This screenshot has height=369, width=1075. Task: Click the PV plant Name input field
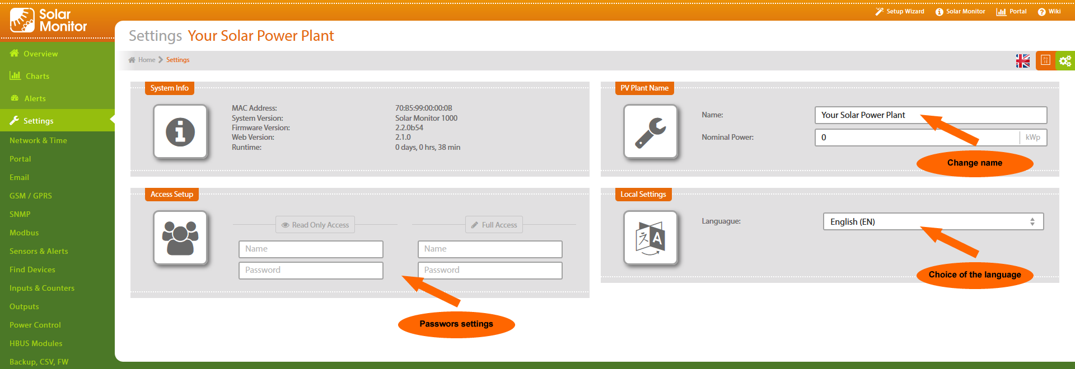[x=930, y=115]
